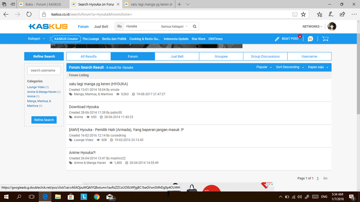
Task: Click the KASKUS logo
Action: click(48, 26)
